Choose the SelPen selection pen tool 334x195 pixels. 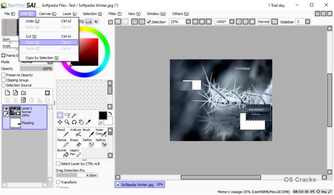88,143
